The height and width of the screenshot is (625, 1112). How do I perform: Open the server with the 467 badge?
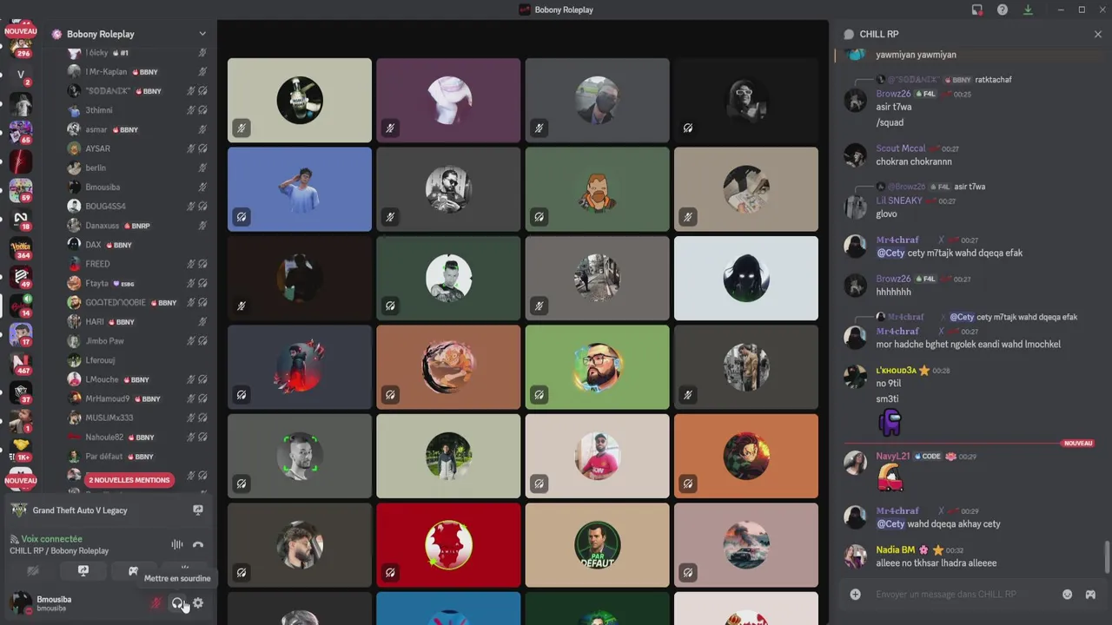point(20,363)
